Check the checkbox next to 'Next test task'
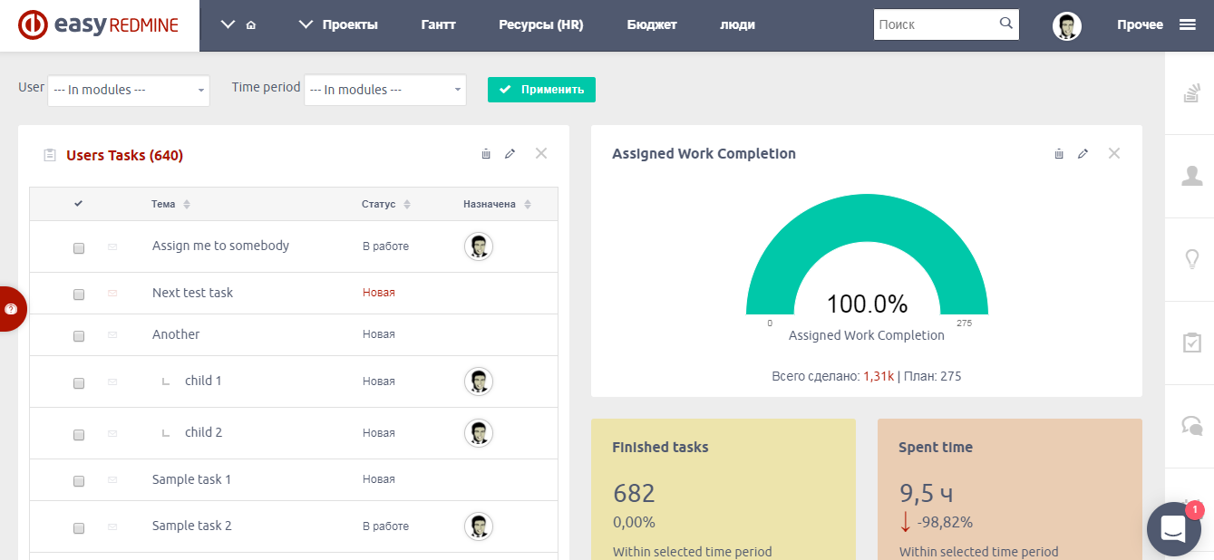 79,294
